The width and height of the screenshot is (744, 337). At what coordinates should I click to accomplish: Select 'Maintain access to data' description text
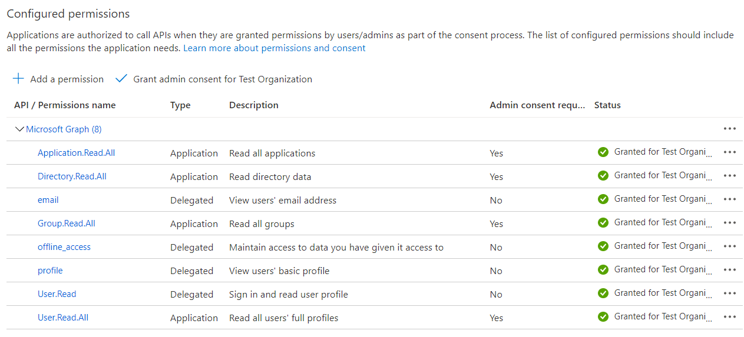[x=336, y=247]
